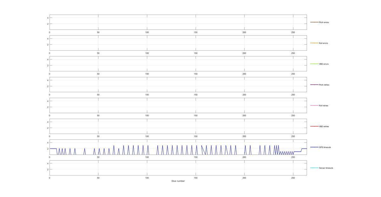The width and height of the screenshot is (381, 197).
Task: Click the red VBD retries legend line
Action: coord(314,126)
